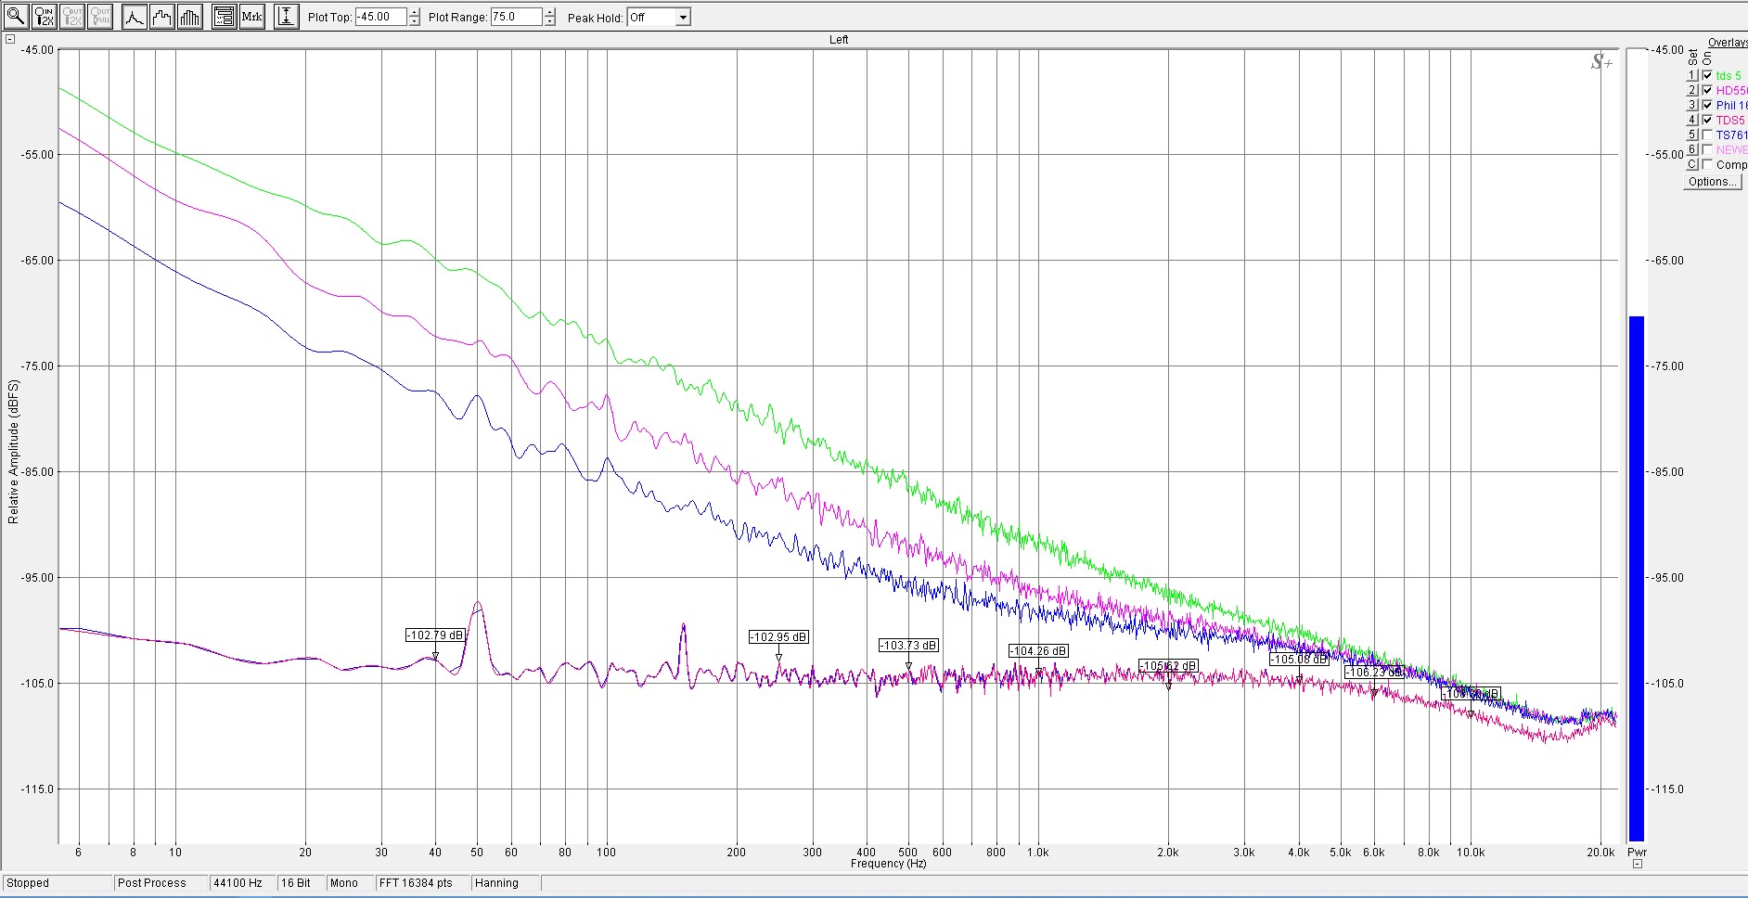Click the Left channel plot title
The image size is (1748, 898).
pyautogui.click(x=839, y=40)
